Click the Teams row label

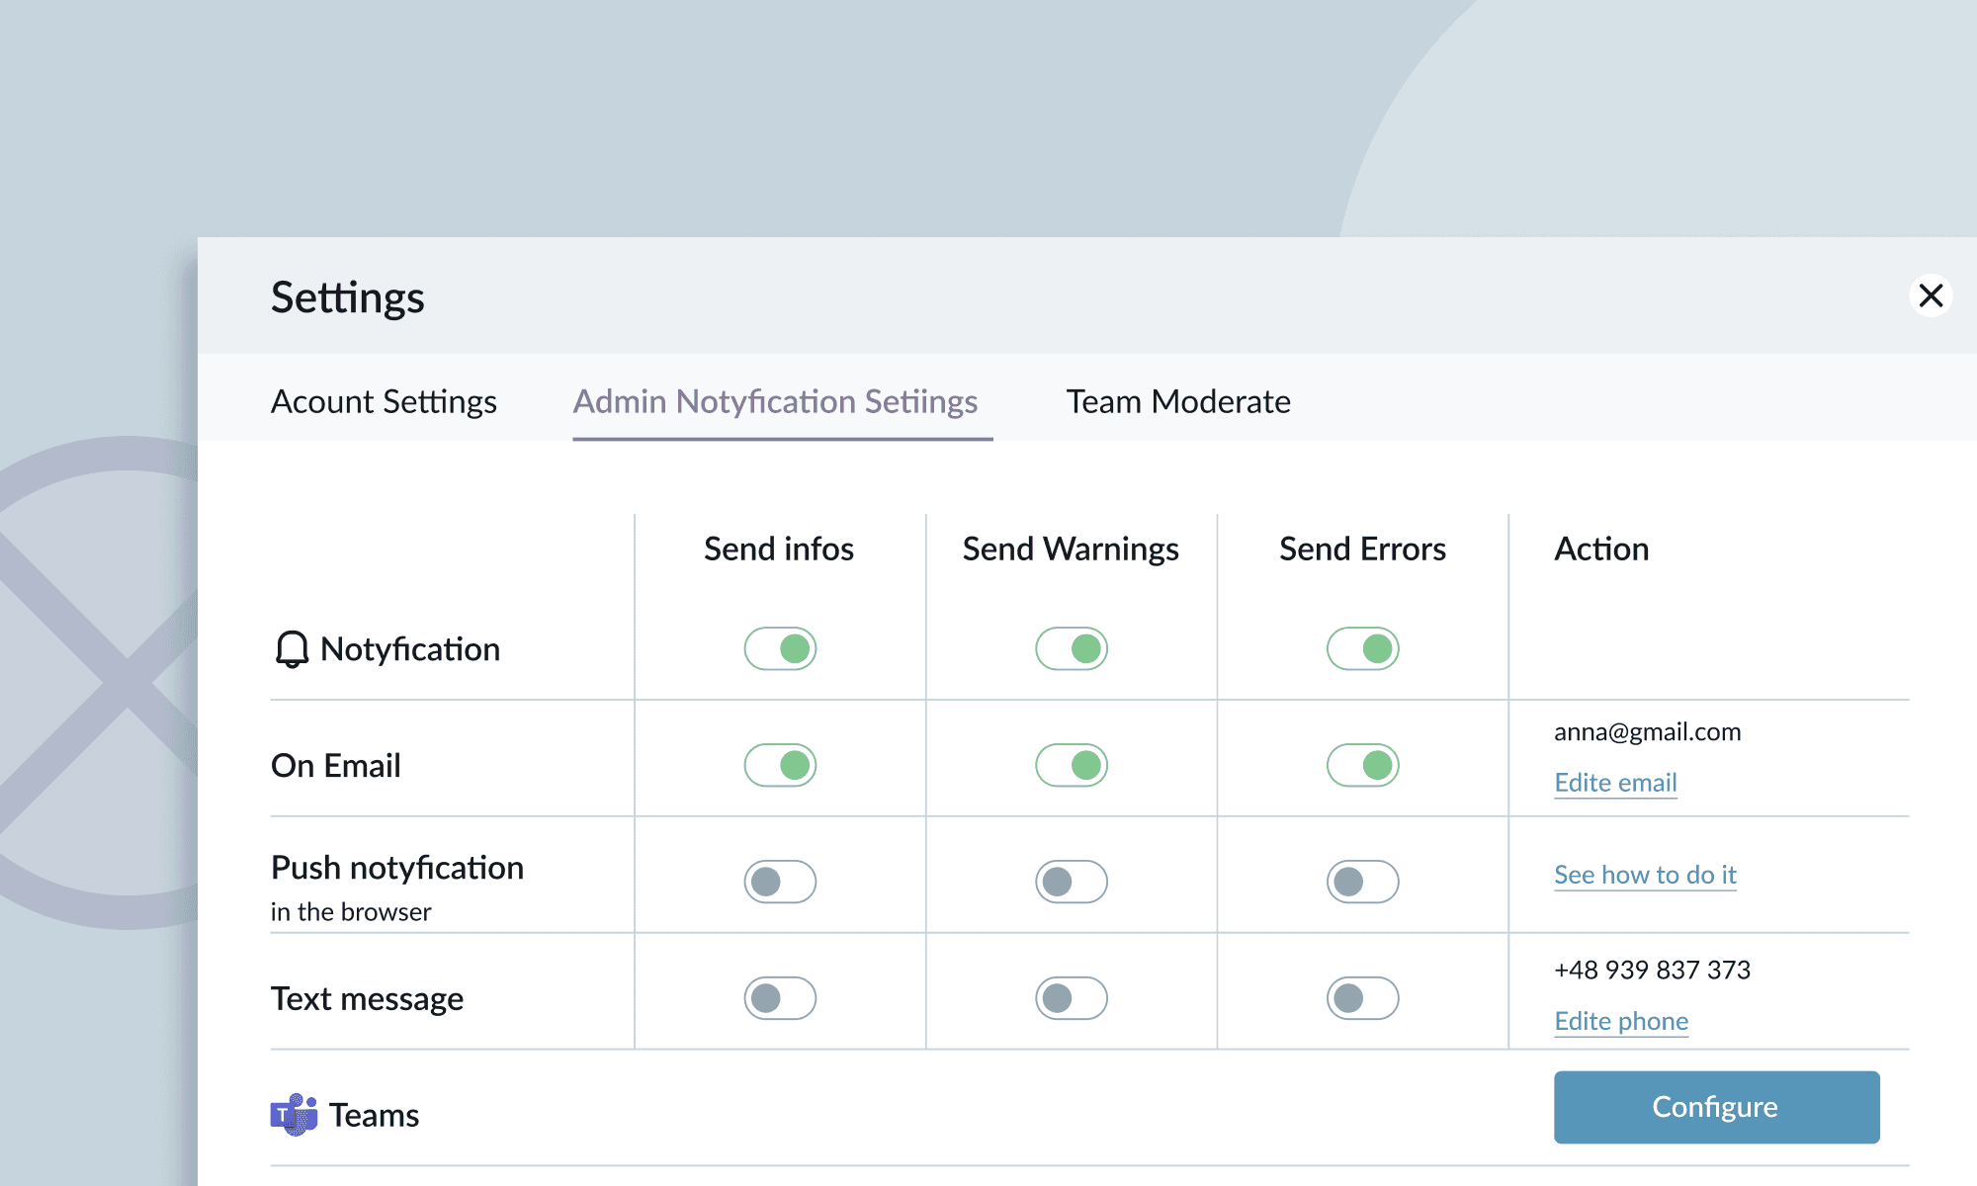(374, 1116)
